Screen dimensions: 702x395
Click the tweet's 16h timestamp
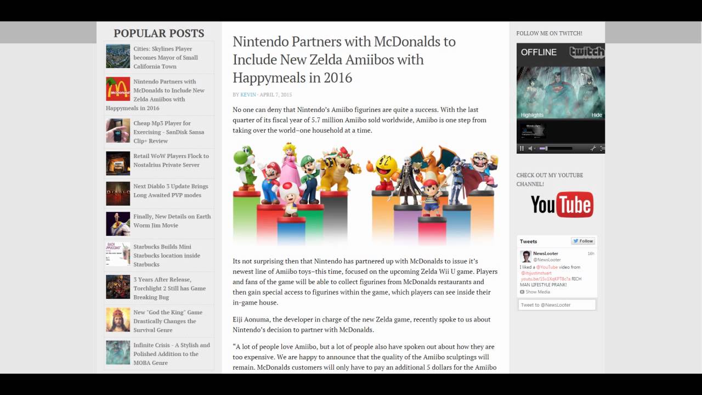(591, 253)
